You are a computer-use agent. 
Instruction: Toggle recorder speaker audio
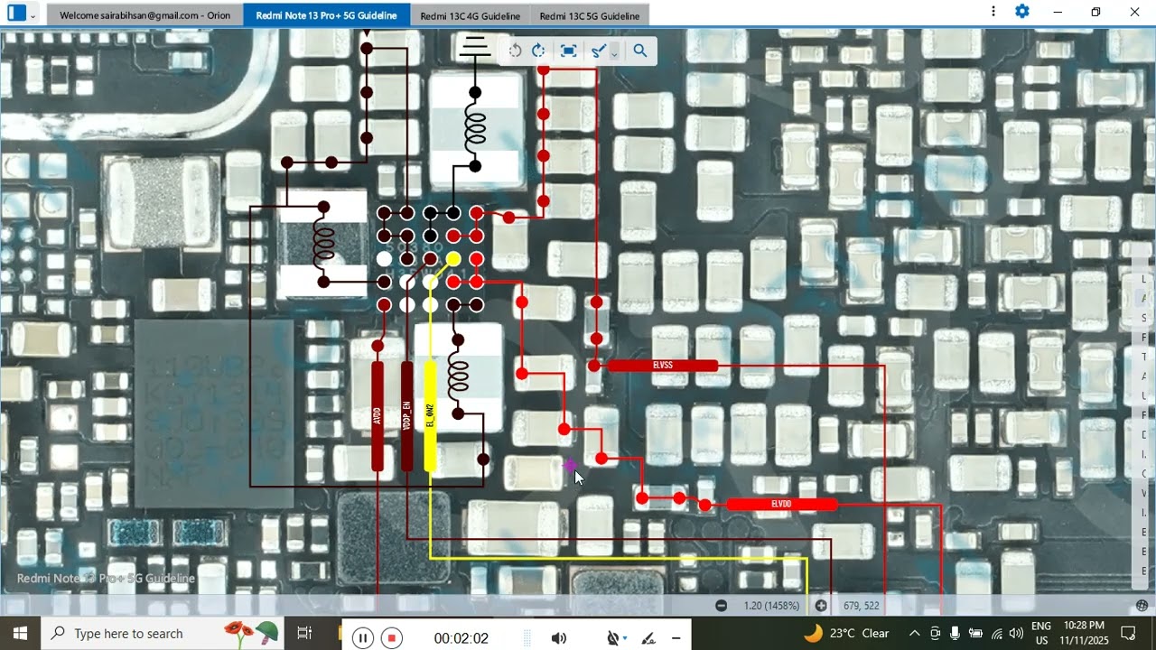pos(559,638)
